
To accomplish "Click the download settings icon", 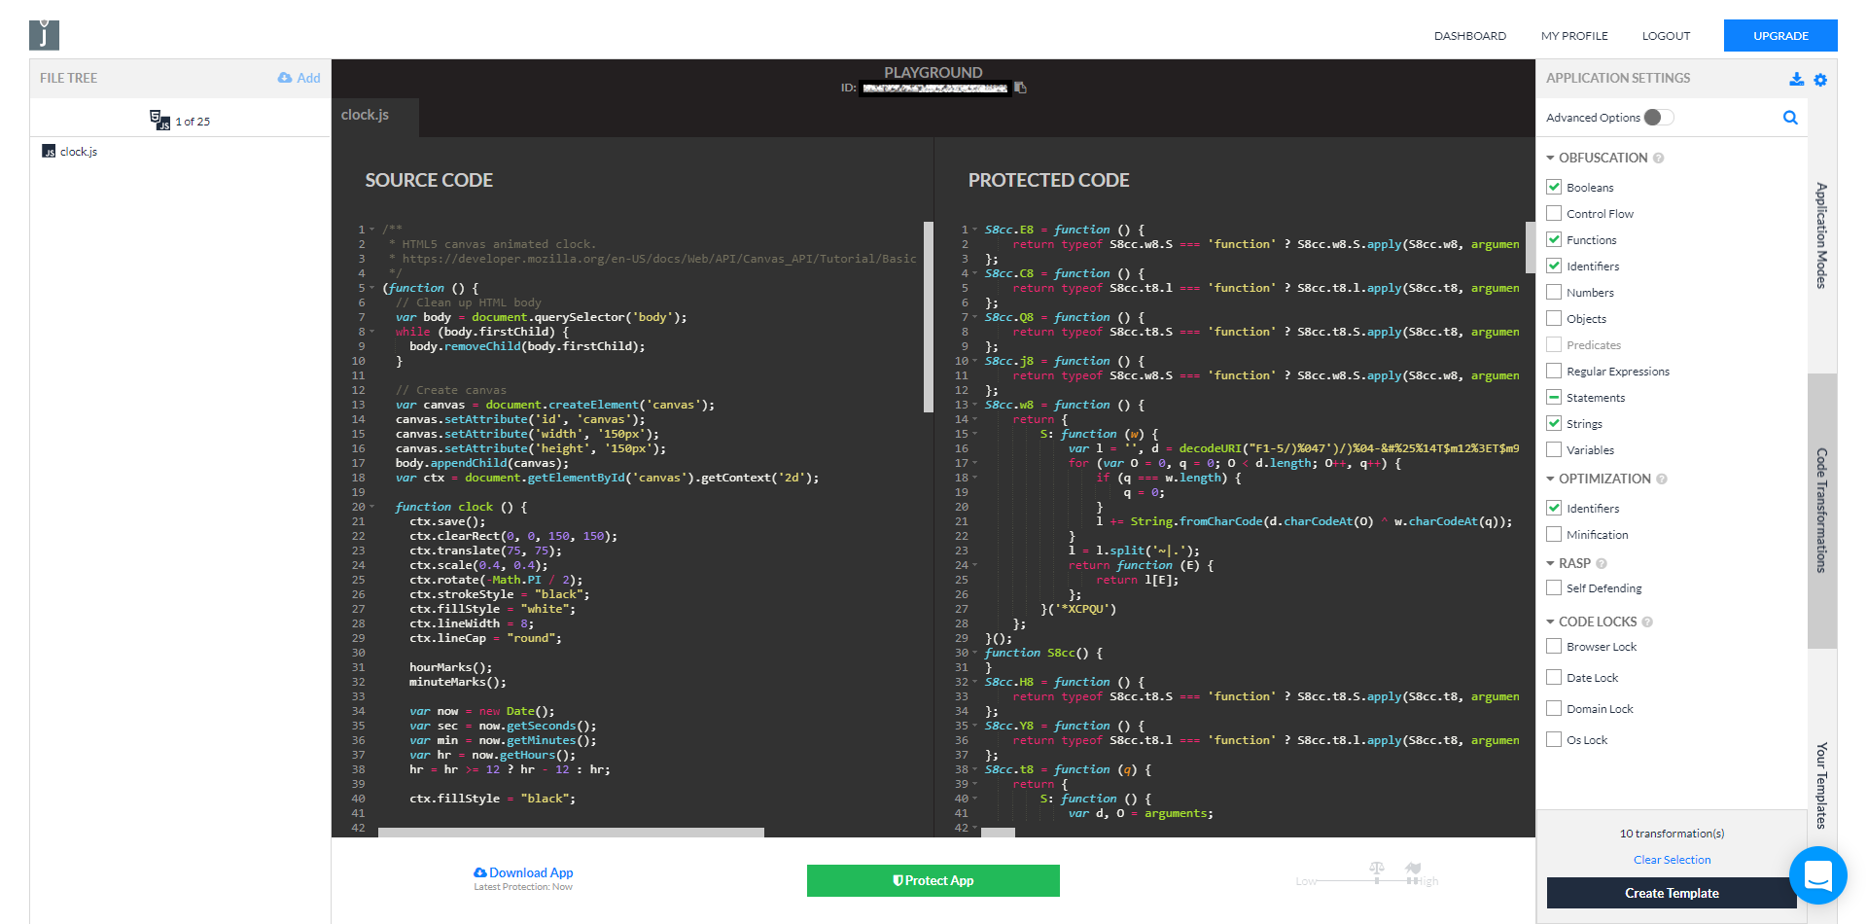I will pyautogui.click(x=1796, y=79).
